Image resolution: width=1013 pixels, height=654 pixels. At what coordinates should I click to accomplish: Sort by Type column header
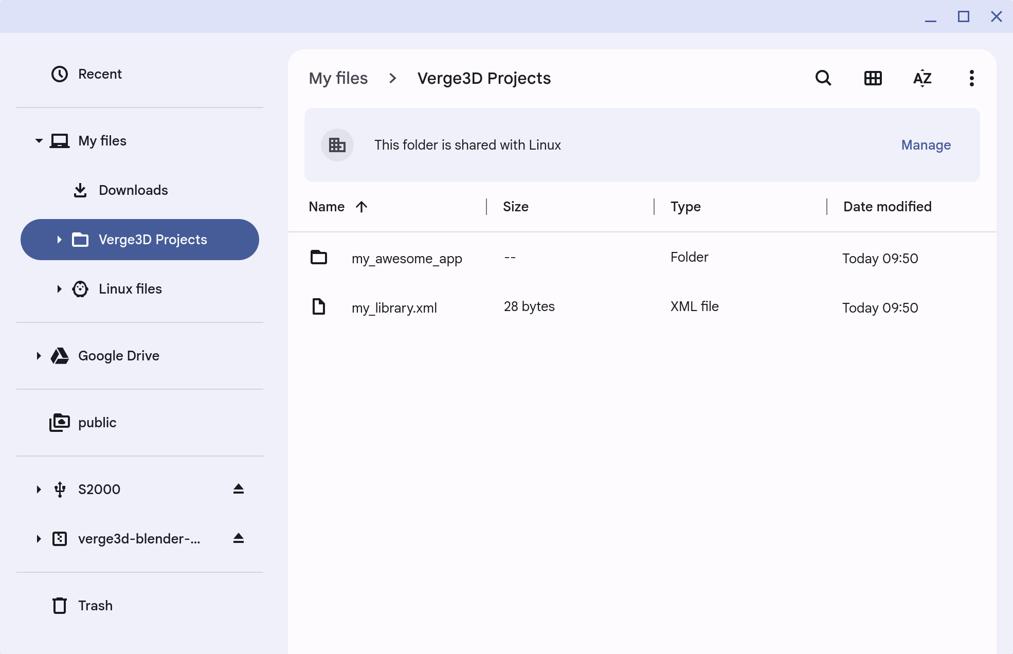pyautogui.click(x=685, y=207)
